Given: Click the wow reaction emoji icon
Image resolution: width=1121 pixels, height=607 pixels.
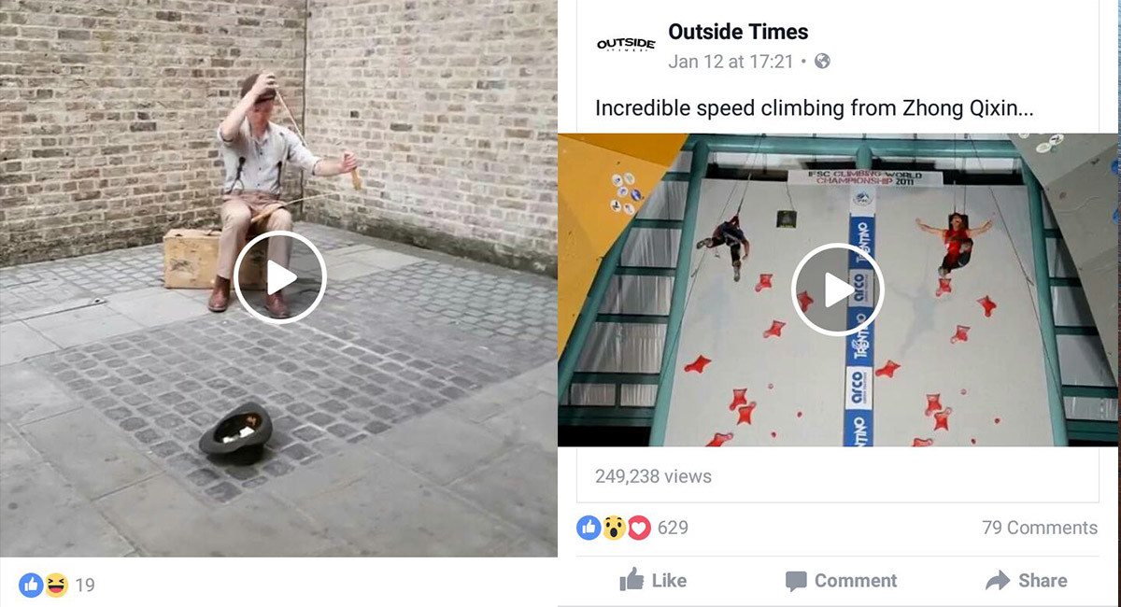Looking at the screenshot, I should click(x=613, y=528).
